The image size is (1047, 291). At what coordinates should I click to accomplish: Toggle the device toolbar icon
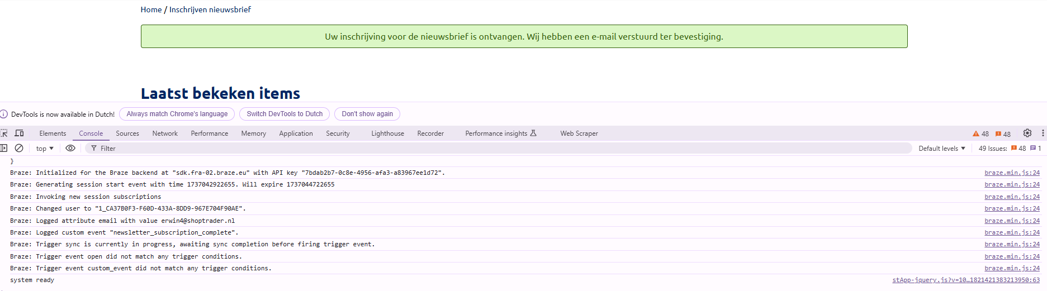pos(19,133)
